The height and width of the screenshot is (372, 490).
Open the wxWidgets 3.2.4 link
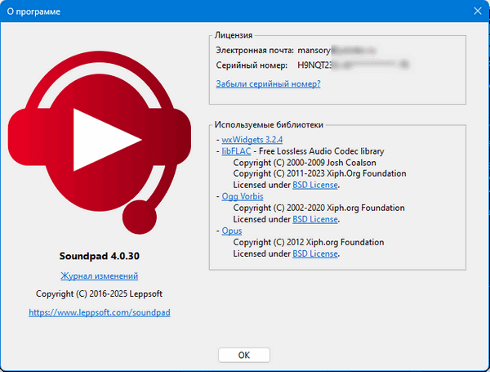click(x=246, y=140)
